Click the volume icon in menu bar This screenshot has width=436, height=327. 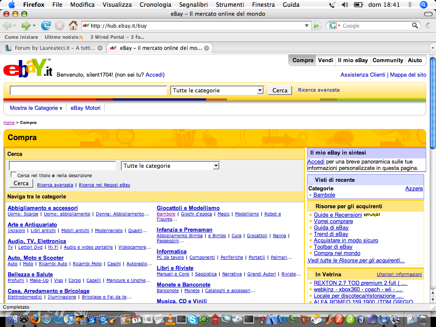(x=345, y=5)
